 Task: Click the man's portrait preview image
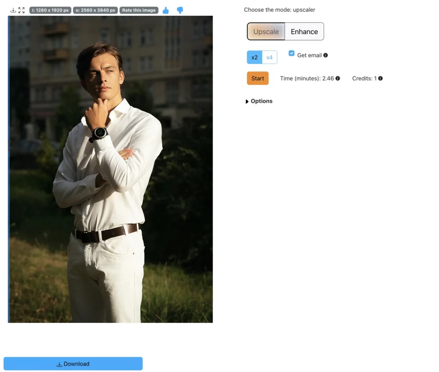(x=110, y=169)
